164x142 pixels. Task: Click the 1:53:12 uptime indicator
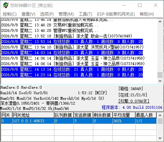pos(85,93)
